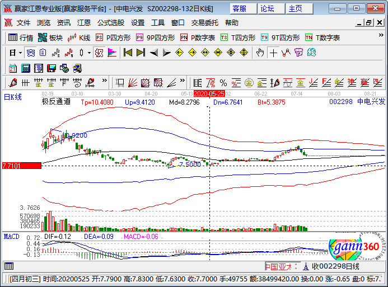
Task: Select the J angle-lines tool
Action: 314,83
